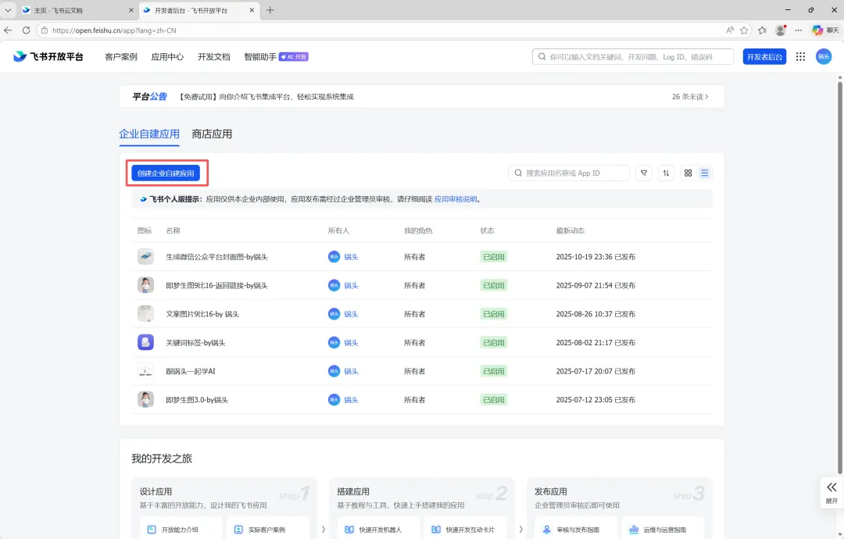This screenshot has height=539, width=844.
Task: Click 已启用 status of 文案图片9比16 row
Action: coord(494,313)
